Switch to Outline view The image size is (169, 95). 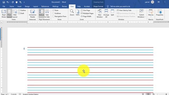[22, 10]
